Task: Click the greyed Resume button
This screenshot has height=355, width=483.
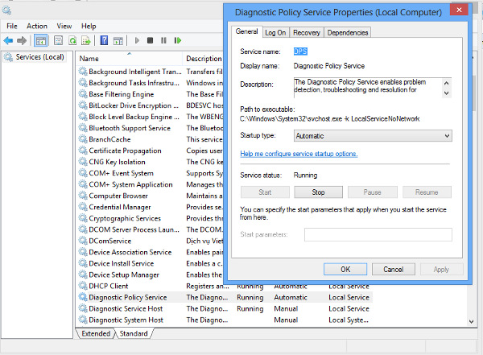Action: [x=427, y=192]
